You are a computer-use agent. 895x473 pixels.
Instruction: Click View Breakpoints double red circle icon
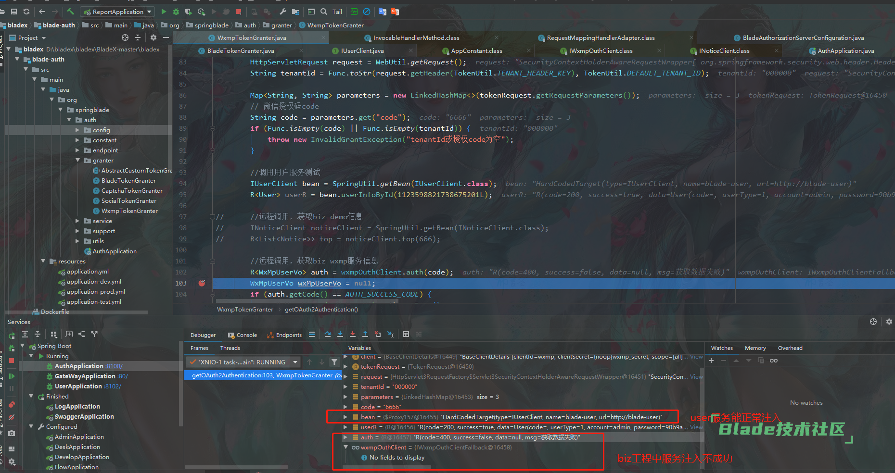[12, 405]
